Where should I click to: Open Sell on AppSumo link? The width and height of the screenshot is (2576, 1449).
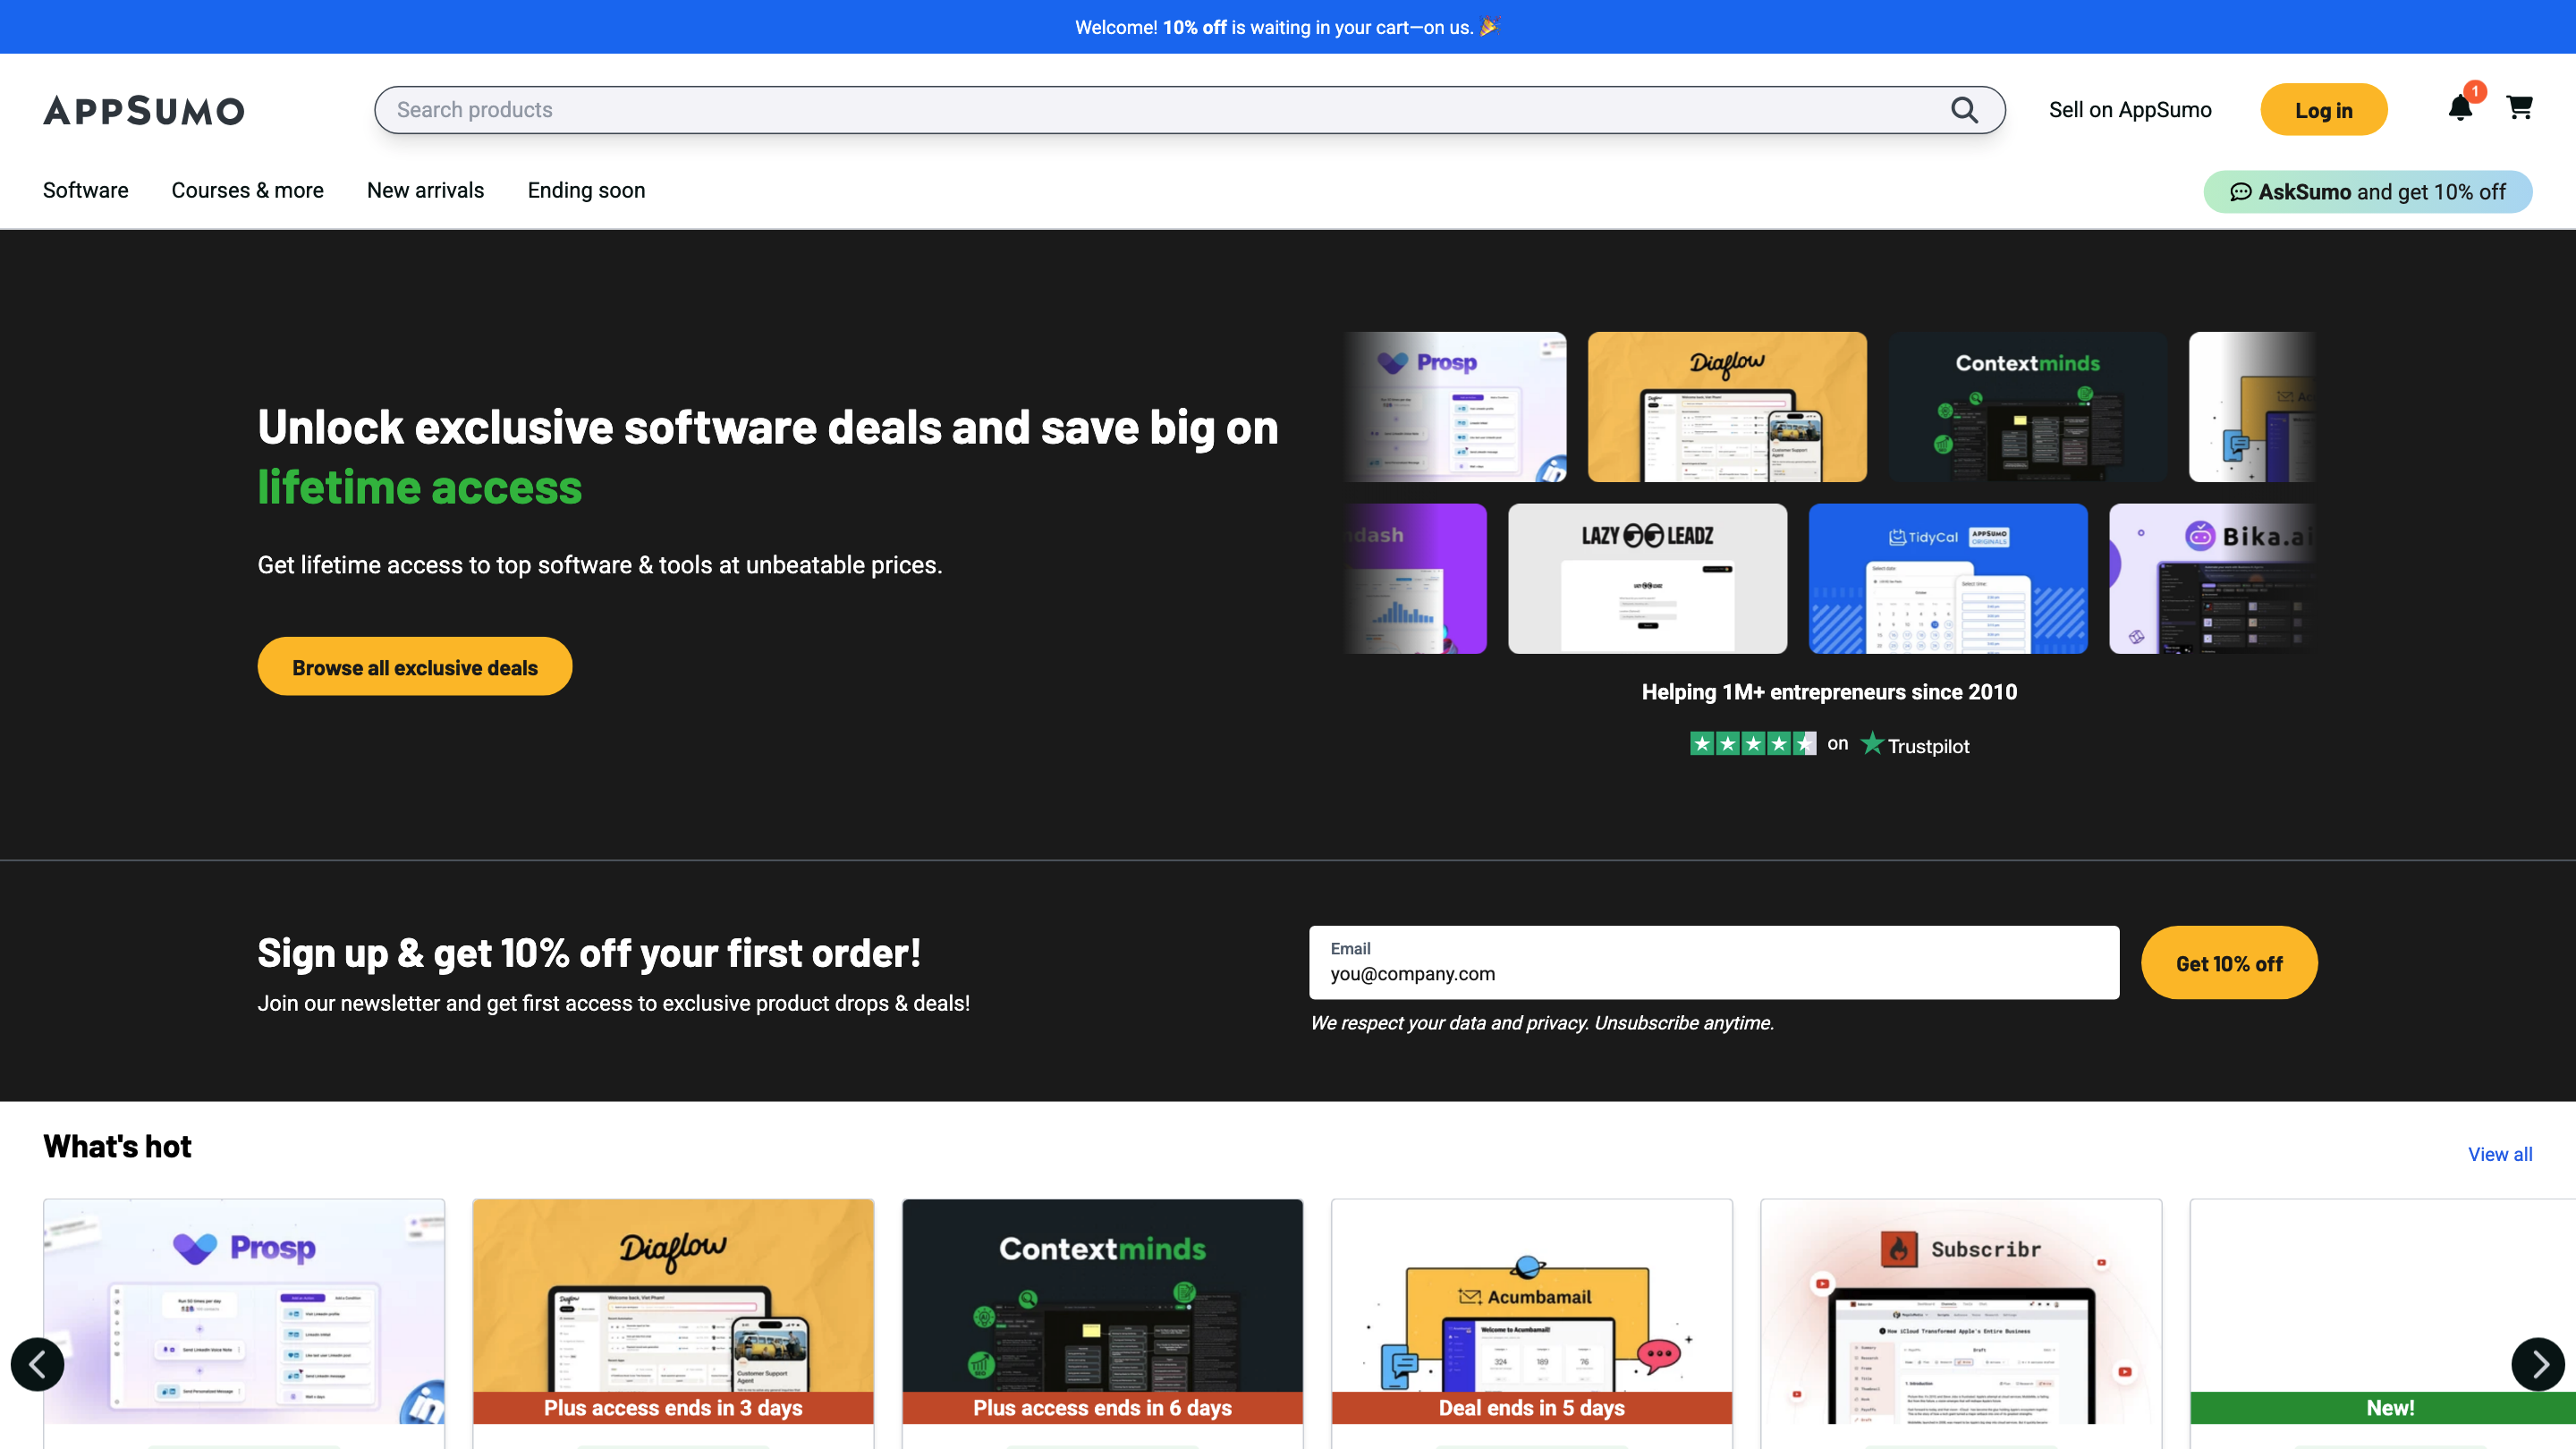click(2130, 110)
